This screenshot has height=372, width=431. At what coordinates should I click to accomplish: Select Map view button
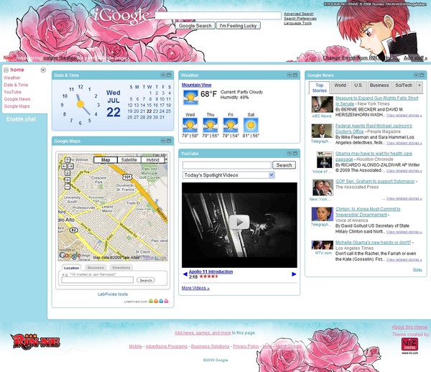click(106, 160)
